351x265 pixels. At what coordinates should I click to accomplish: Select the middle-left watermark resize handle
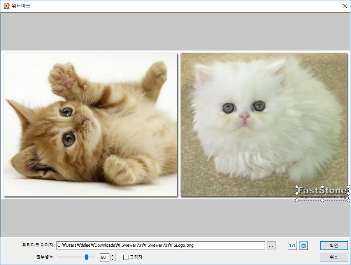click(297, 193)
